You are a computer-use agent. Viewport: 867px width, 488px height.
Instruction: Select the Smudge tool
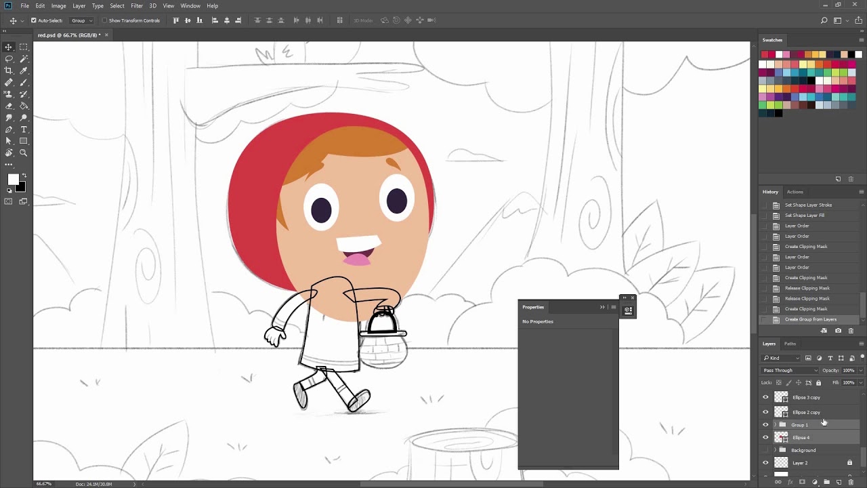[9, 117]
